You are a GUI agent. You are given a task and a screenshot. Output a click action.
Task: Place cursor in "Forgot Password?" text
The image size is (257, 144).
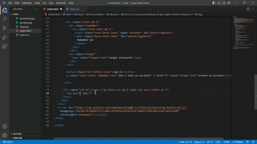[x=120, y=58]
